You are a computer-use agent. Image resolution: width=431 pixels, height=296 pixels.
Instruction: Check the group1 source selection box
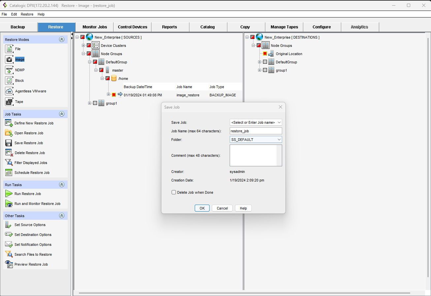click(95, 103)
